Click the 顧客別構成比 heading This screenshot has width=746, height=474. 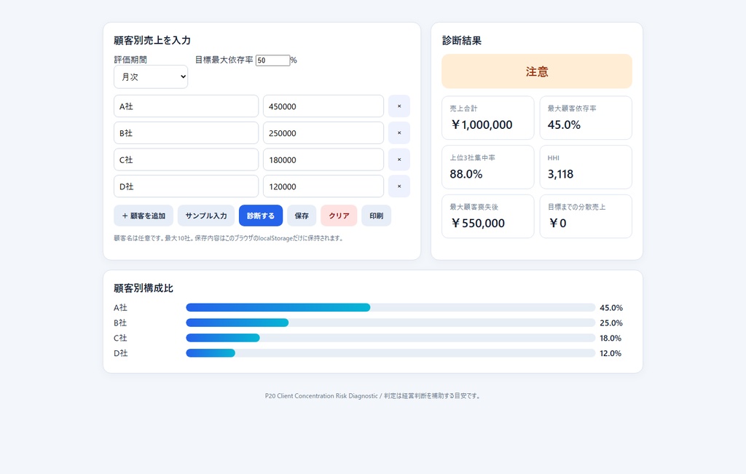click(x=144, y=288)
